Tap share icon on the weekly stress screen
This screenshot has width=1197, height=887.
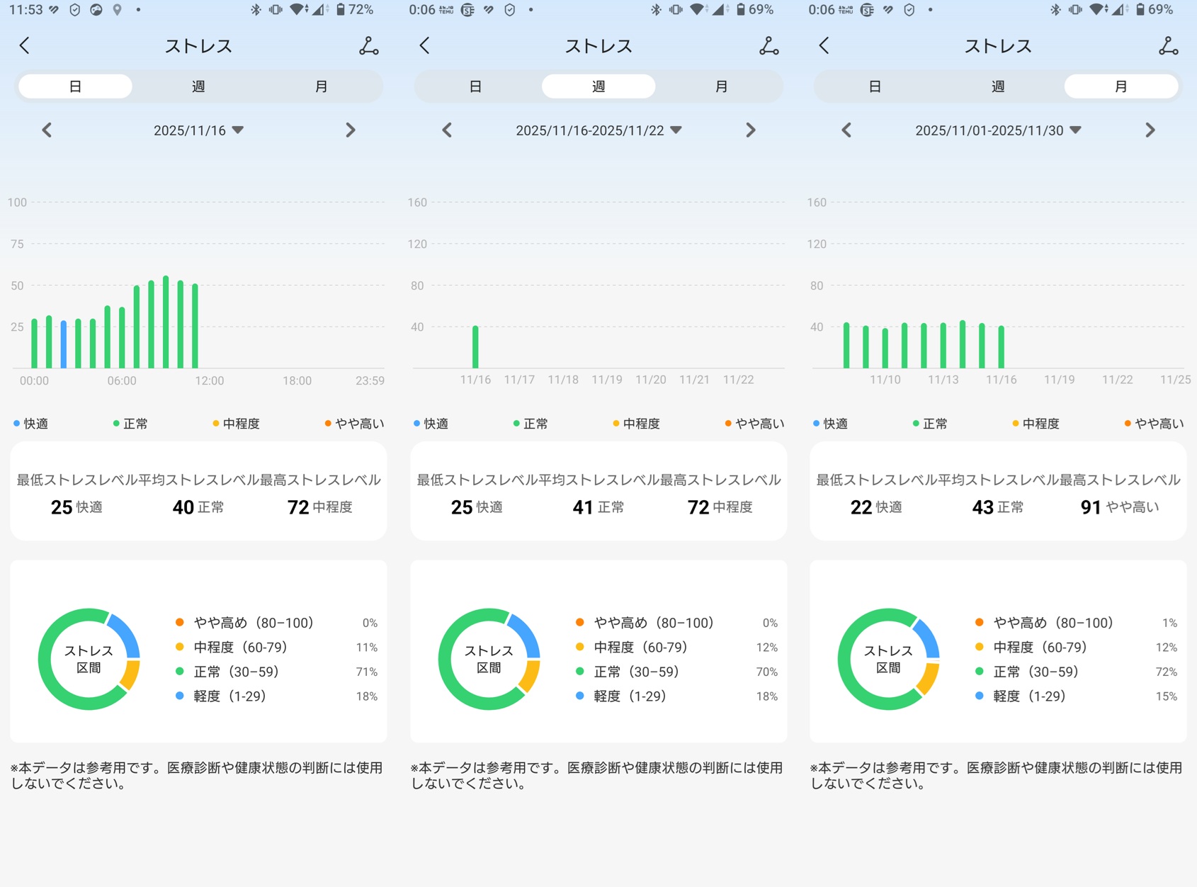(x=768, y=46)
